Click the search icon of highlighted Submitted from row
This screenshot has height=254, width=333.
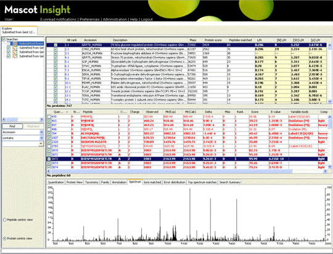15,44
